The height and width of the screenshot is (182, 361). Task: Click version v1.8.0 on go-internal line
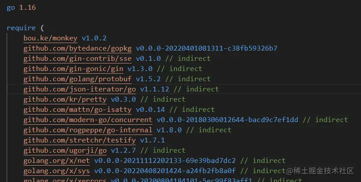pos(169,130)
